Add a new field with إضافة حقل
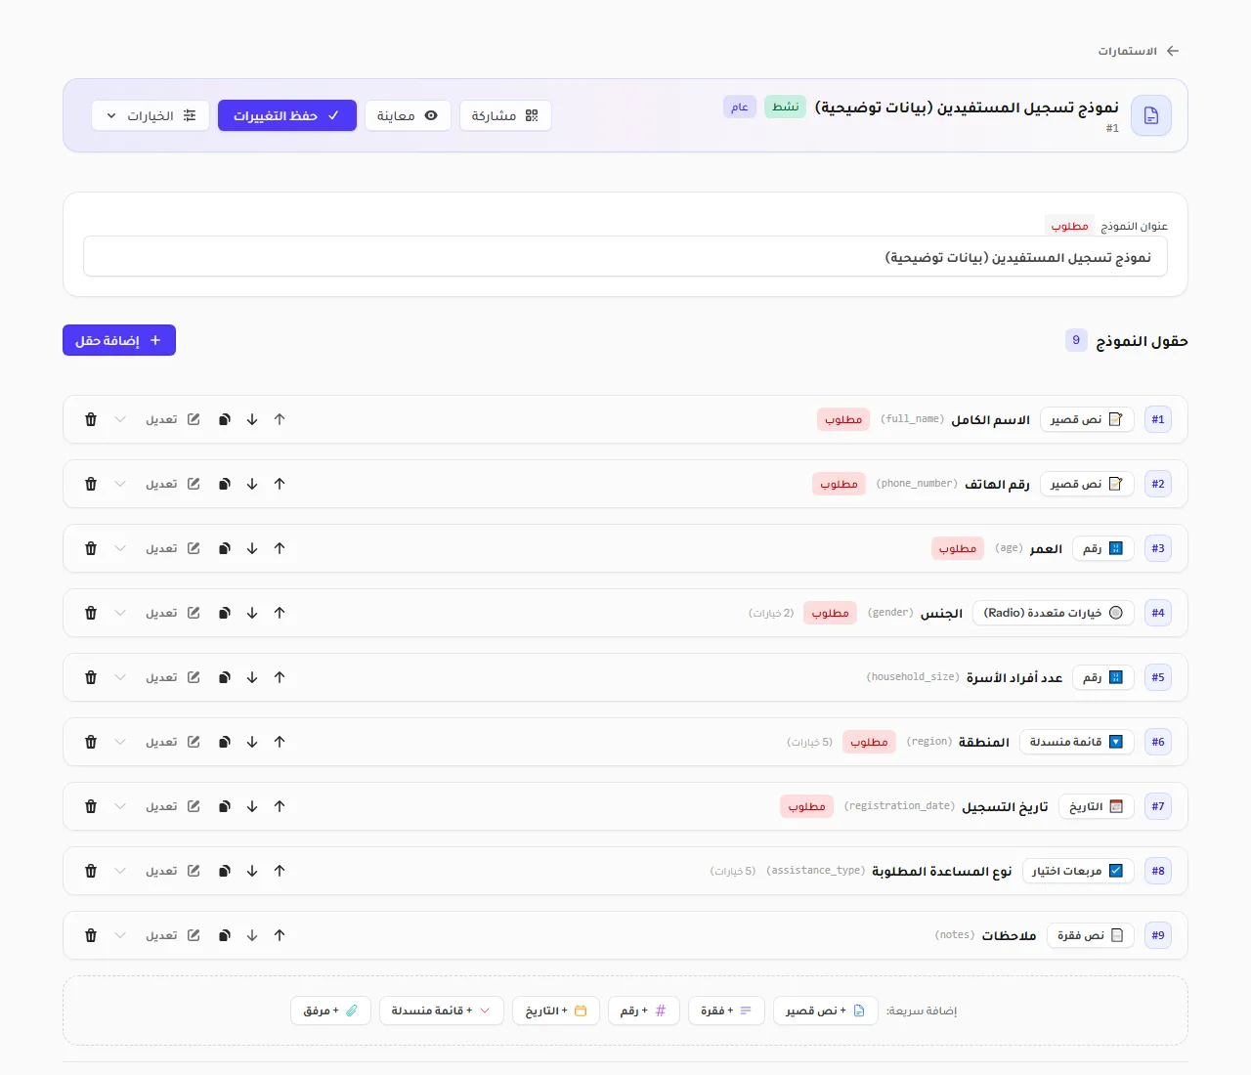This screenshot has height=1075, width=1251. pos(119,340)
